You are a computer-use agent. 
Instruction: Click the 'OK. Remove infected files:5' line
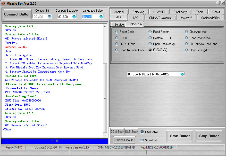[26, 38]
